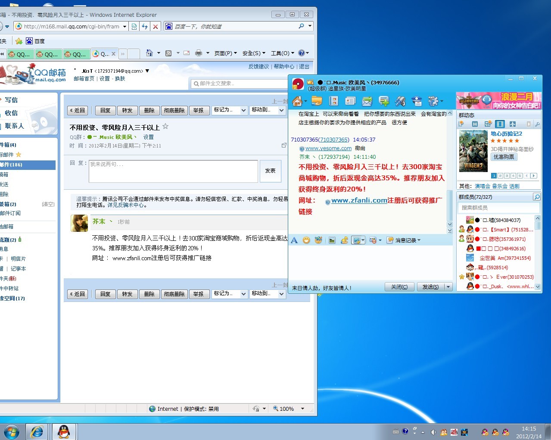Open the group member card icon
The image size is (551, 440).
[x=350, y=101]
